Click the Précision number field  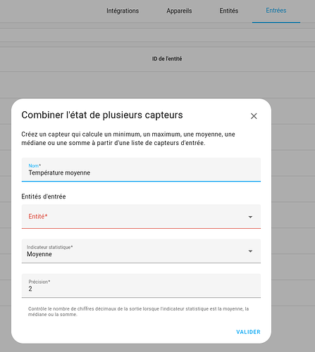[x=141, y=285]
